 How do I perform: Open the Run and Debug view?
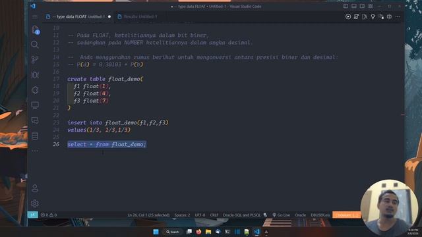(x=35, y=74)
